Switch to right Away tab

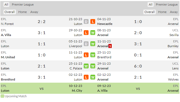coord(174,12)
